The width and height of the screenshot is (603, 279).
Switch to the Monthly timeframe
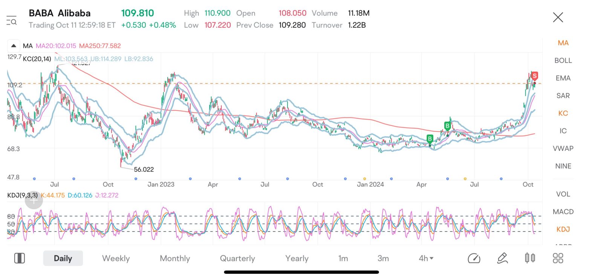coord(175,258)
